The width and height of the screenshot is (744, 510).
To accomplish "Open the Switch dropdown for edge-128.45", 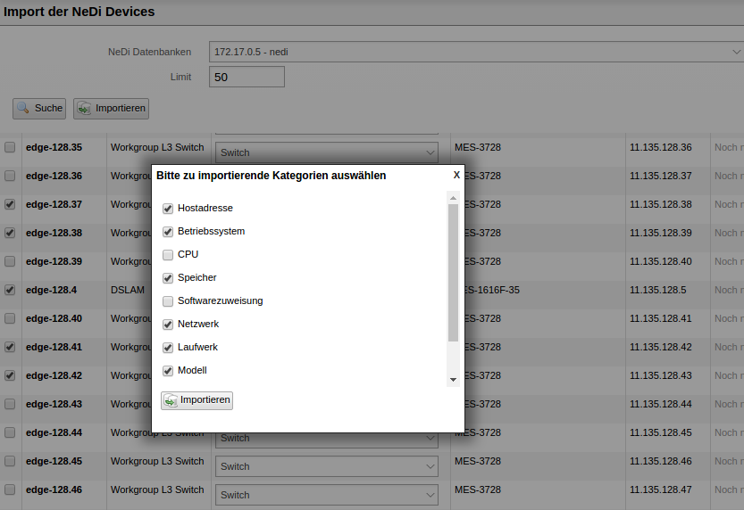I will [326, 466].
